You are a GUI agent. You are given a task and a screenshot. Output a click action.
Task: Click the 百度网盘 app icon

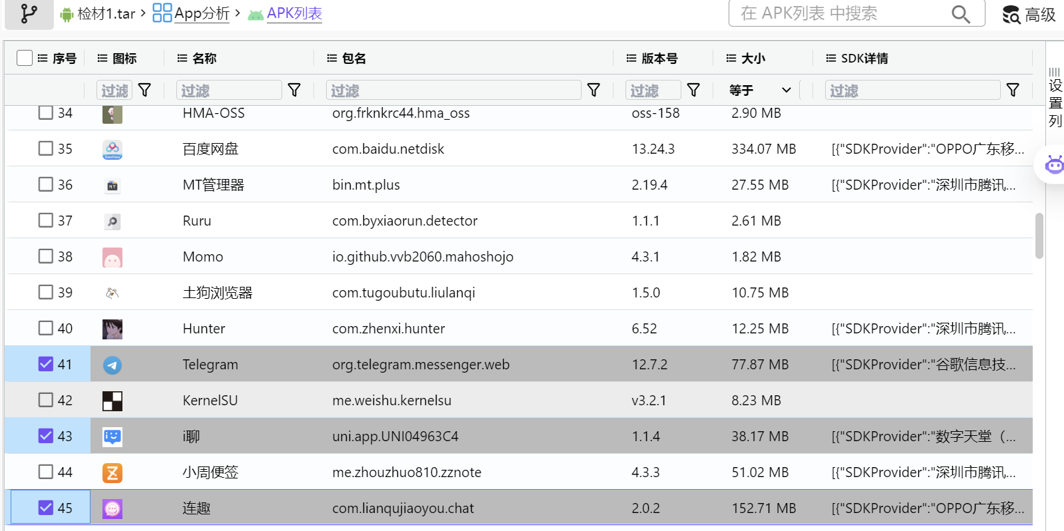(x=112, y=149)
